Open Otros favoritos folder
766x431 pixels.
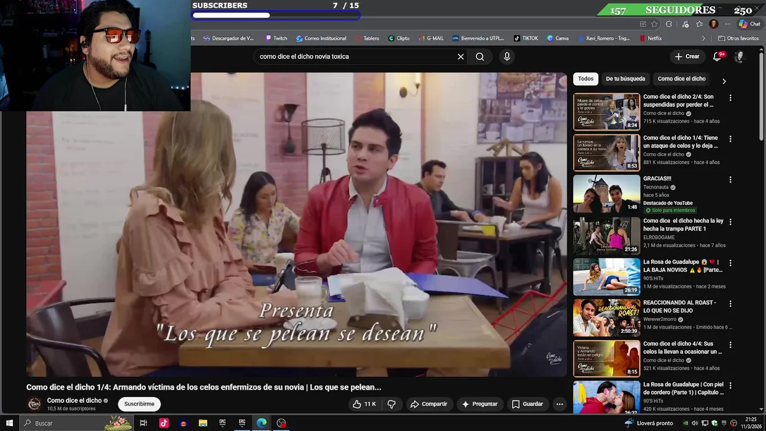[x=738, y=38]
